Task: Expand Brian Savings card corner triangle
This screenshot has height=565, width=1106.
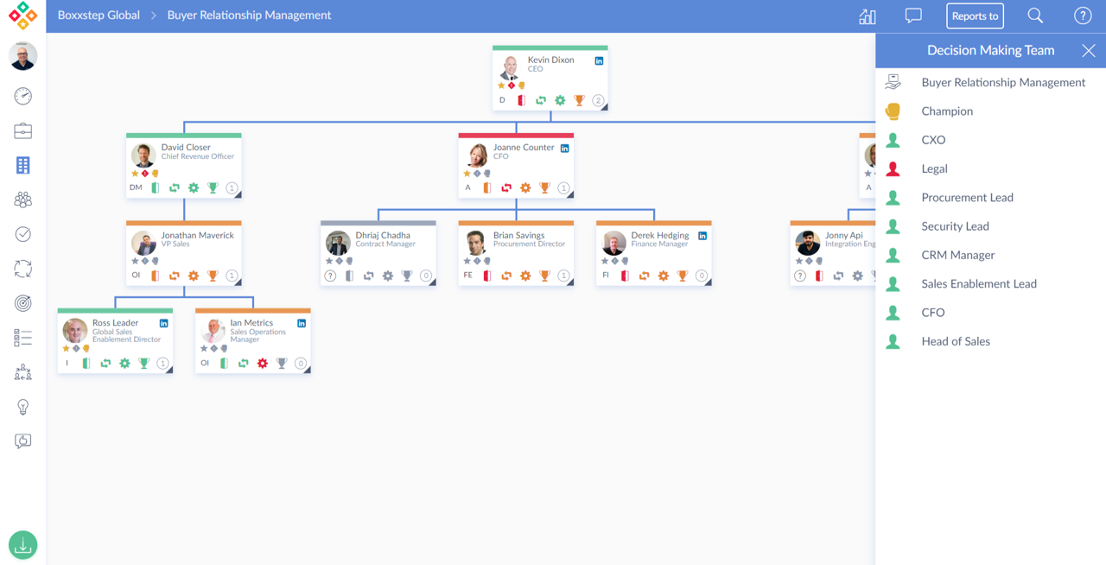Action: coord(569,282)
